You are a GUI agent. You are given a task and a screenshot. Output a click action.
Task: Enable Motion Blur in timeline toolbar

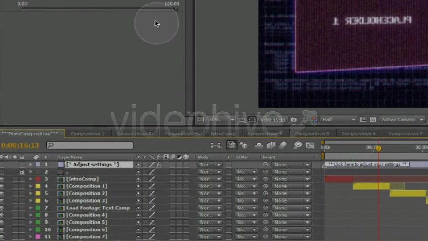tap(283, 145)
